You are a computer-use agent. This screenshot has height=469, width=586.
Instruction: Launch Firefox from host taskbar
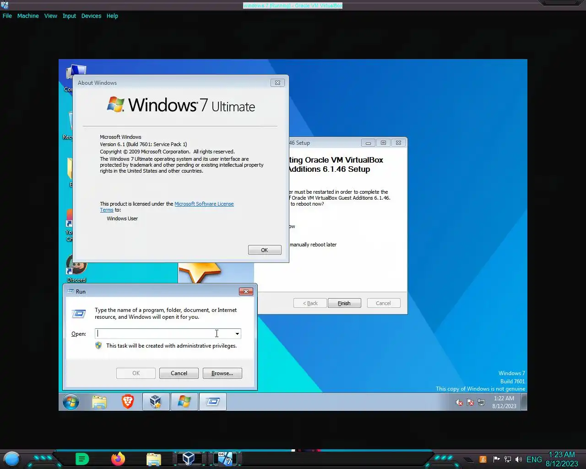point(118,459)
